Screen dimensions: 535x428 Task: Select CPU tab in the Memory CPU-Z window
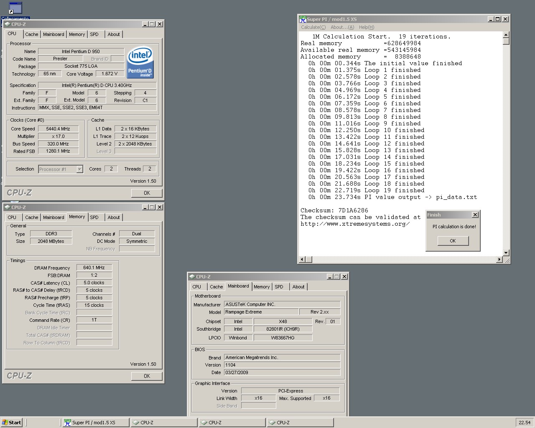click(x=12, y=217)
